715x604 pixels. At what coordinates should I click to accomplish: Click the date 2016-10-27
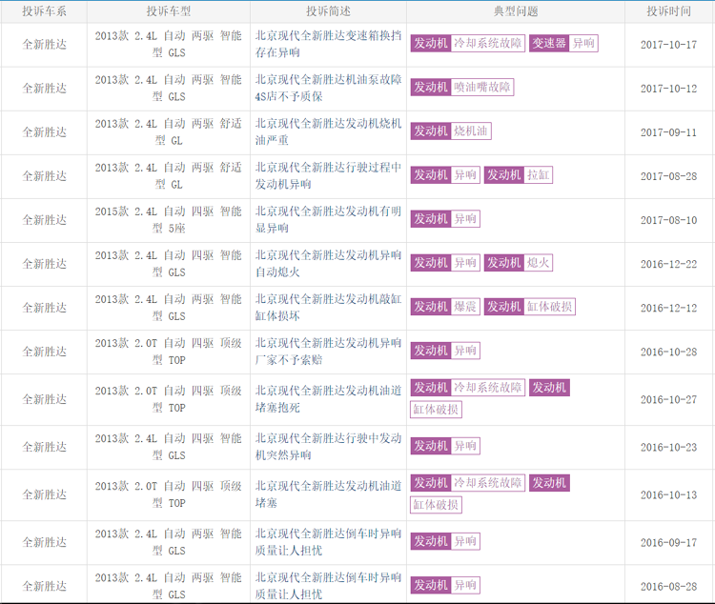tap(668, 400)
